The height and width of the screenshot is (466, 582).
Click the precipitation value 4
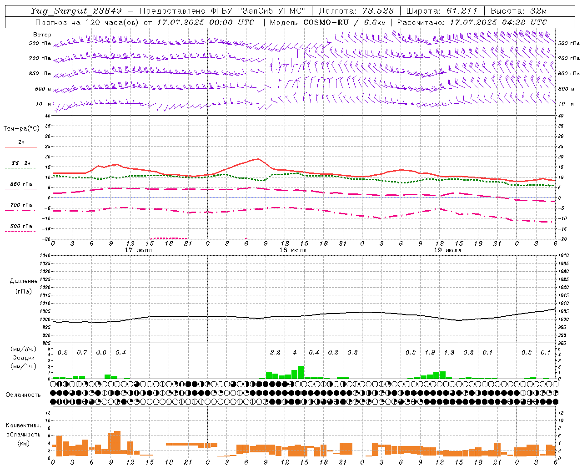[295, 352]
